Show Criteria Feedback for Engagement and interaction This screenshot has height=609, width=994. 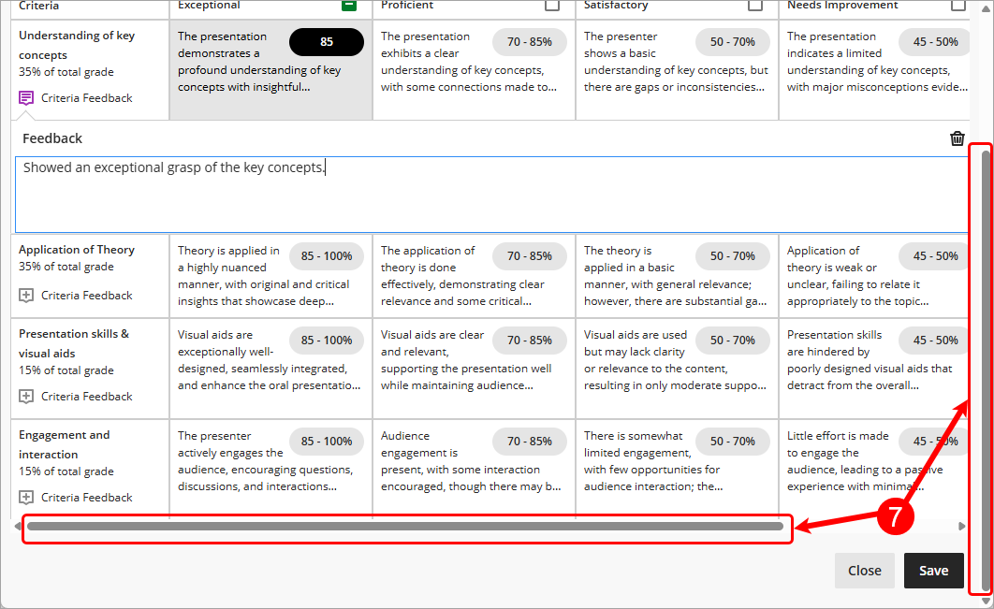(x=75, y=498)
